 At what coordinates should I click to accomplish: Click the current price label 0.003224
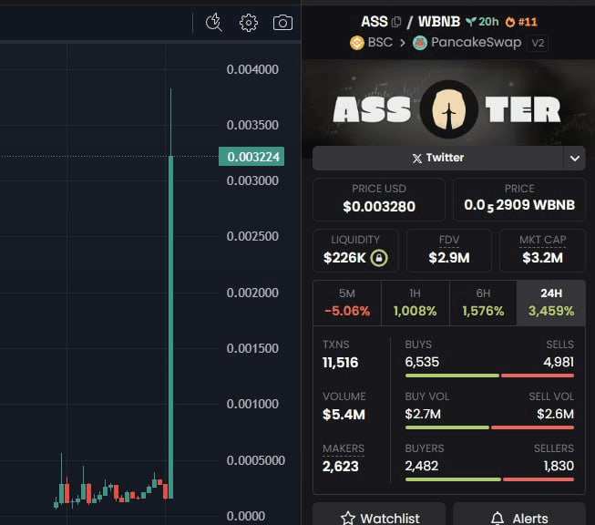(251, 157)
